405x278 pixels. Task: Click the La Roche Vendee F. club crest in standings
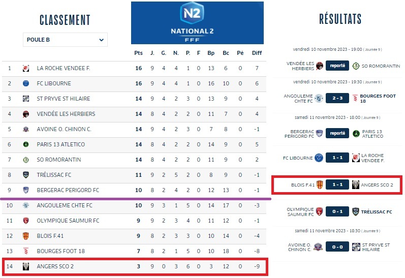pyautogui.click(x=25, y=68)
